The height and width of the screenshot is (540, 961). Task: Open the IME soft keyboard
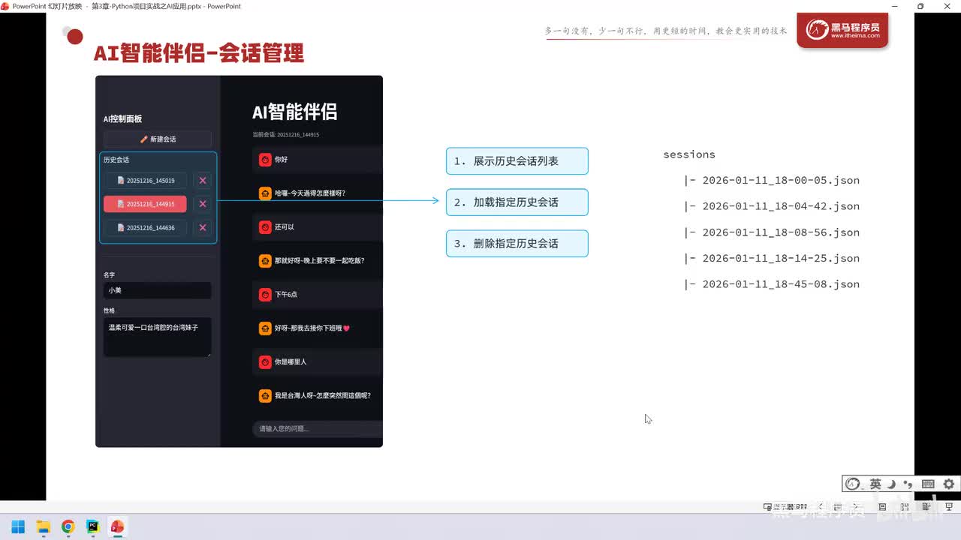click(928, 484)
